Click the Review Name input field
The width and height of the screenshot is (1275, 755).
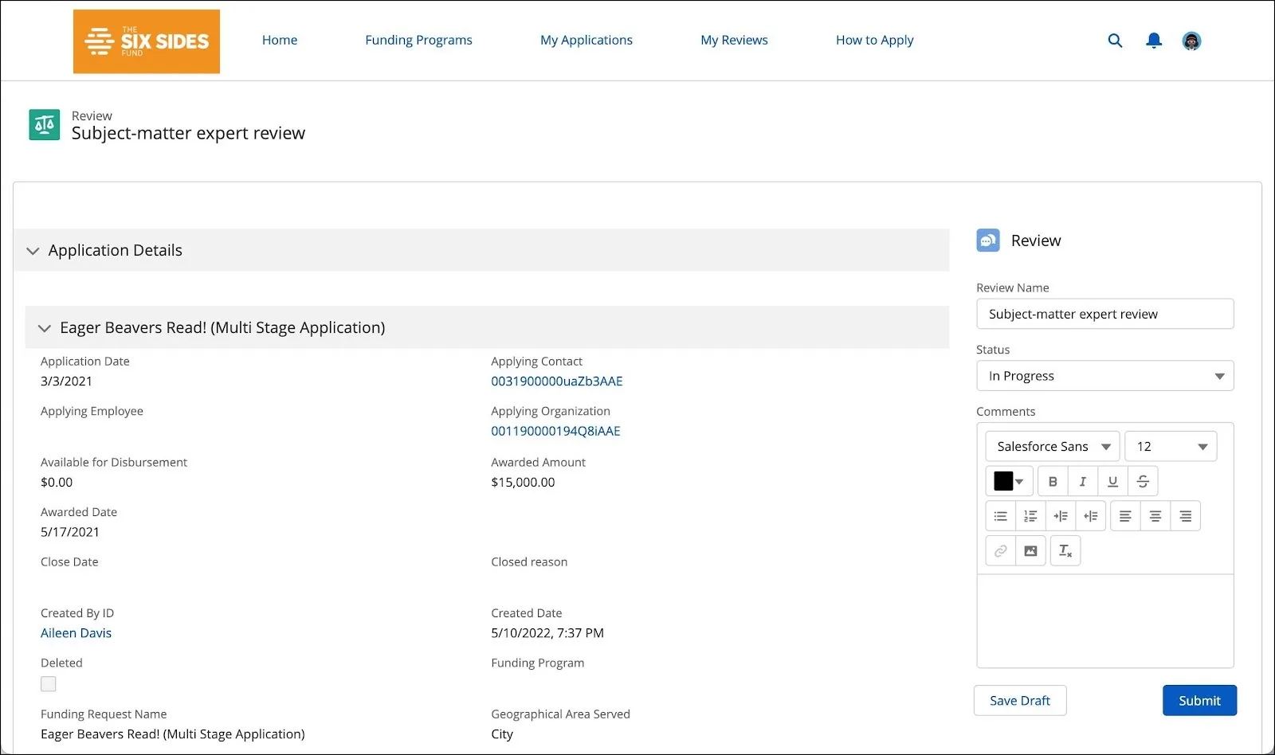(x=1105, y=314)
